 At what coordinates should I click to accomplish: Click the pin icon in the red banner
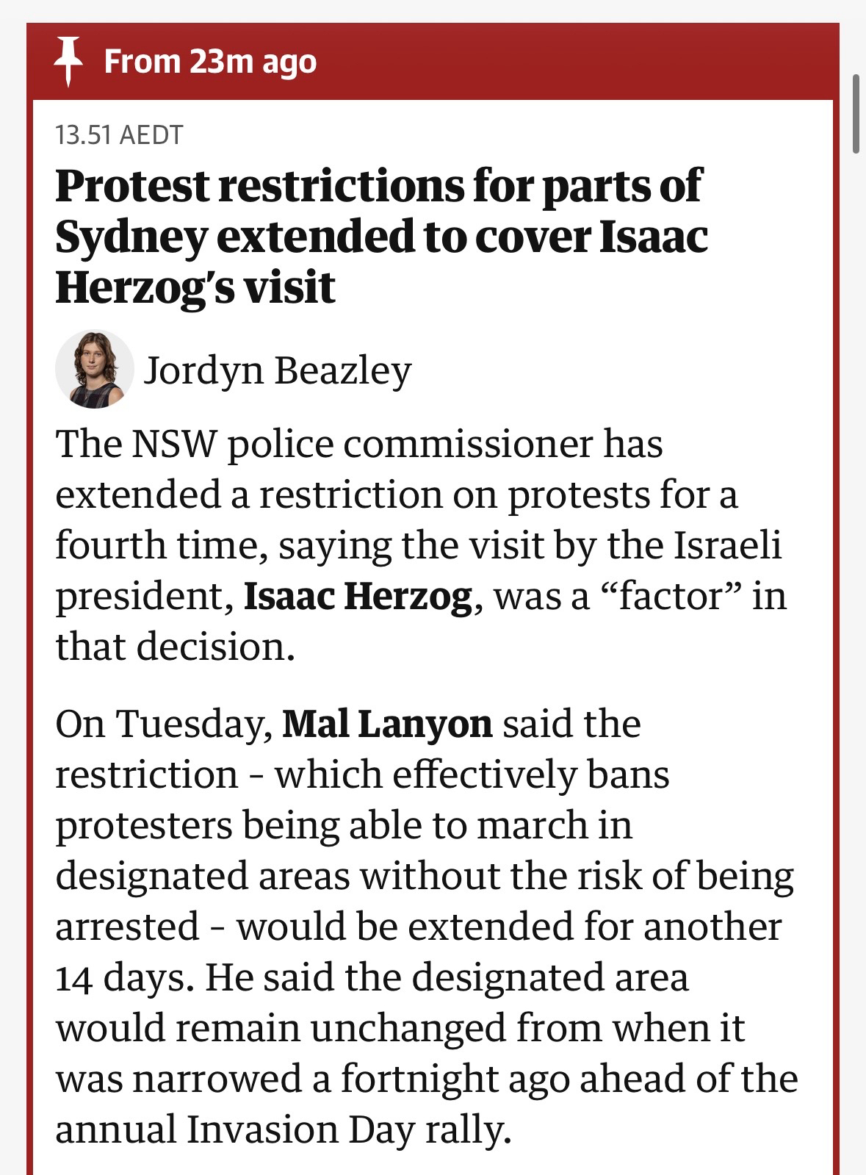click(68, 62)
